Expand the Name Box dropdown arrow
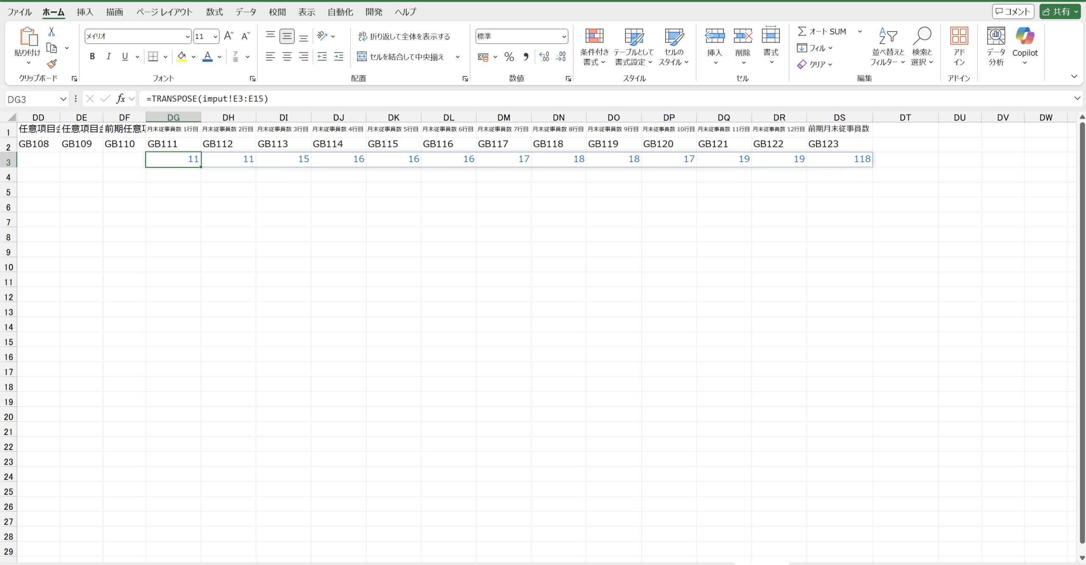Image resolution: width=1086 pixels, height=565 pixels. pyautogui.click(x=63, y=99)
